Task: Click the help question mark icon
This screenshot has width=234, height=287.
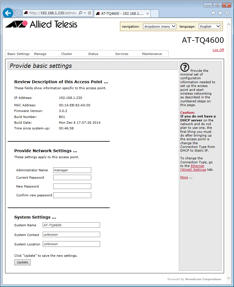Action: tap(185, 67)
